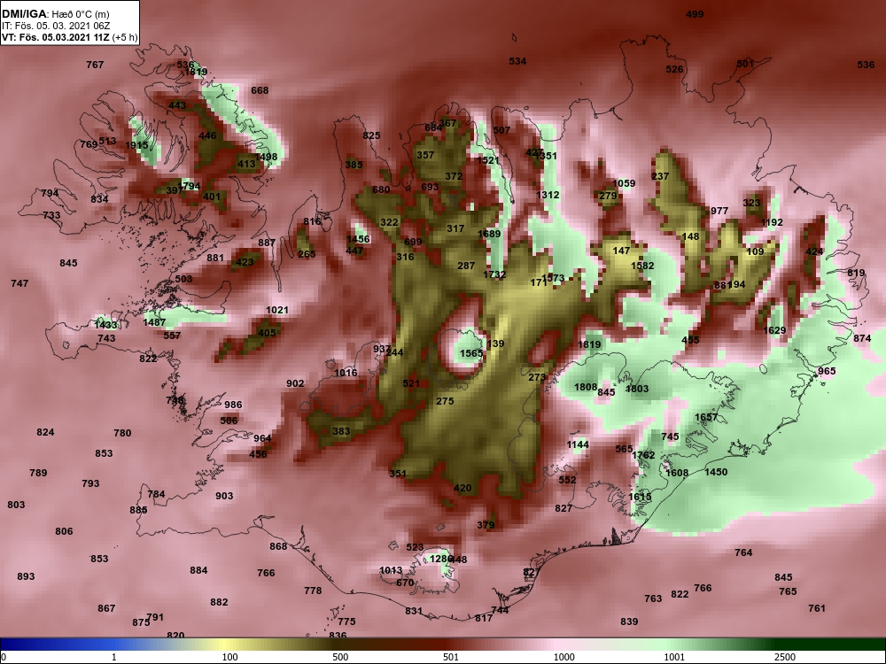
Task: Click the map value 874
Action: [x=862, y=338]
